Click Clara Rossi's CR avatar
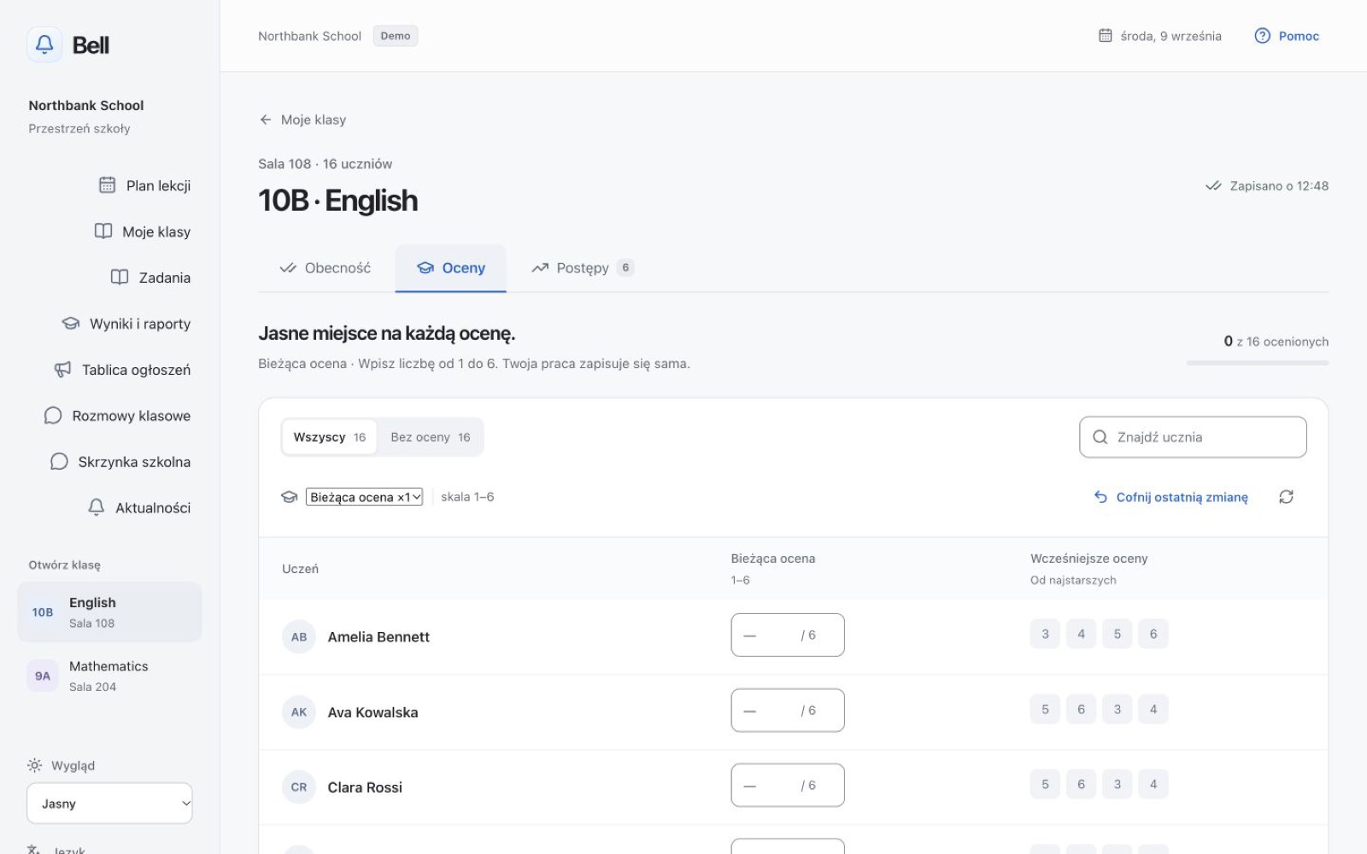Screen dimensions: 1367x854 click(x=299, y=787)
